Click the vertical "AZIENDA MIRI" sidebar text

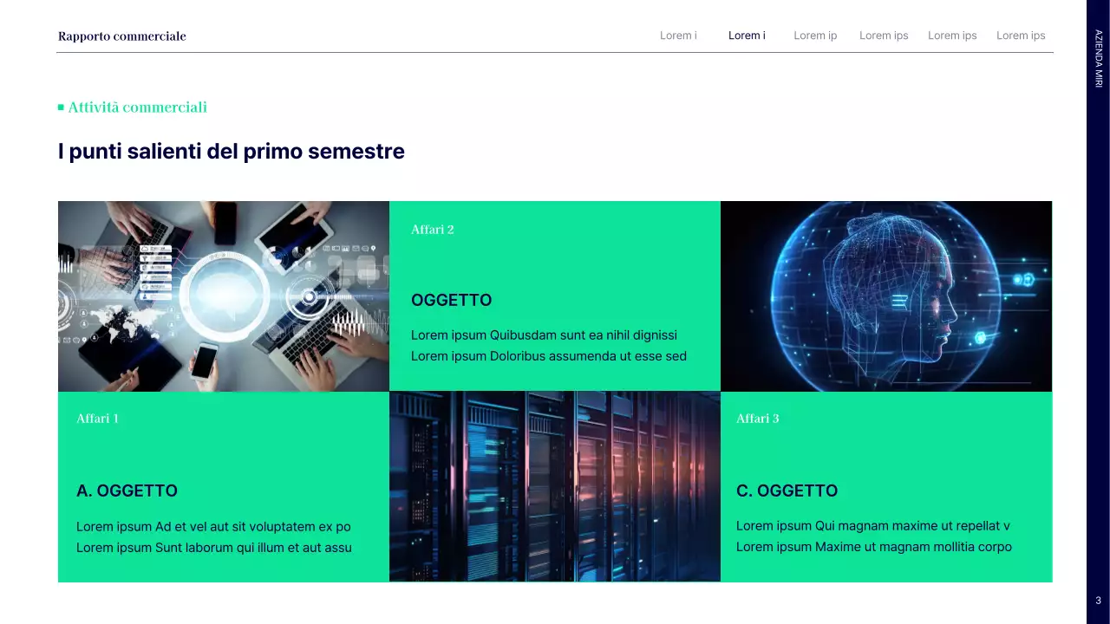point(1098,59)
